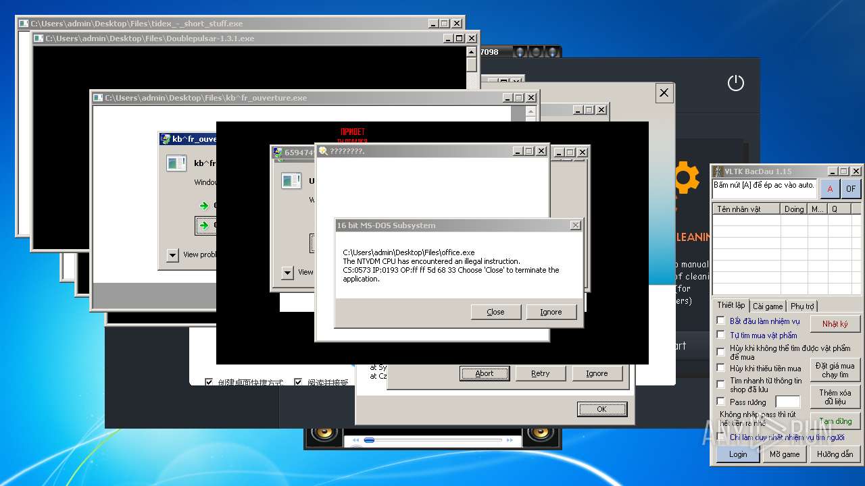Click the green arrow option in kb^fr_ouverture dialog
The height and width of the screenshot is (486, 865).
(203, 205)
